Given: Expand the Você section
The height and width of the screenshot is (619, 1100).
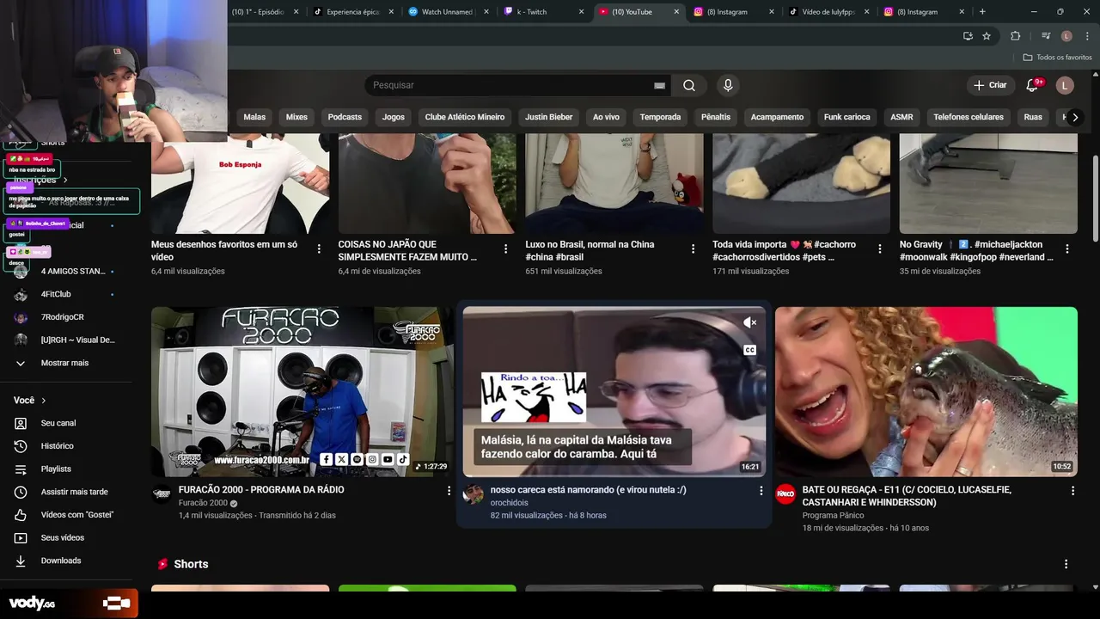Looking at the screenshot, I should point(30,401).
